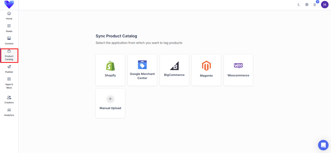This screenshot has width=331, height=153.
Task: Select the Google Merchant Center card
Action: (x=142, y=70)
